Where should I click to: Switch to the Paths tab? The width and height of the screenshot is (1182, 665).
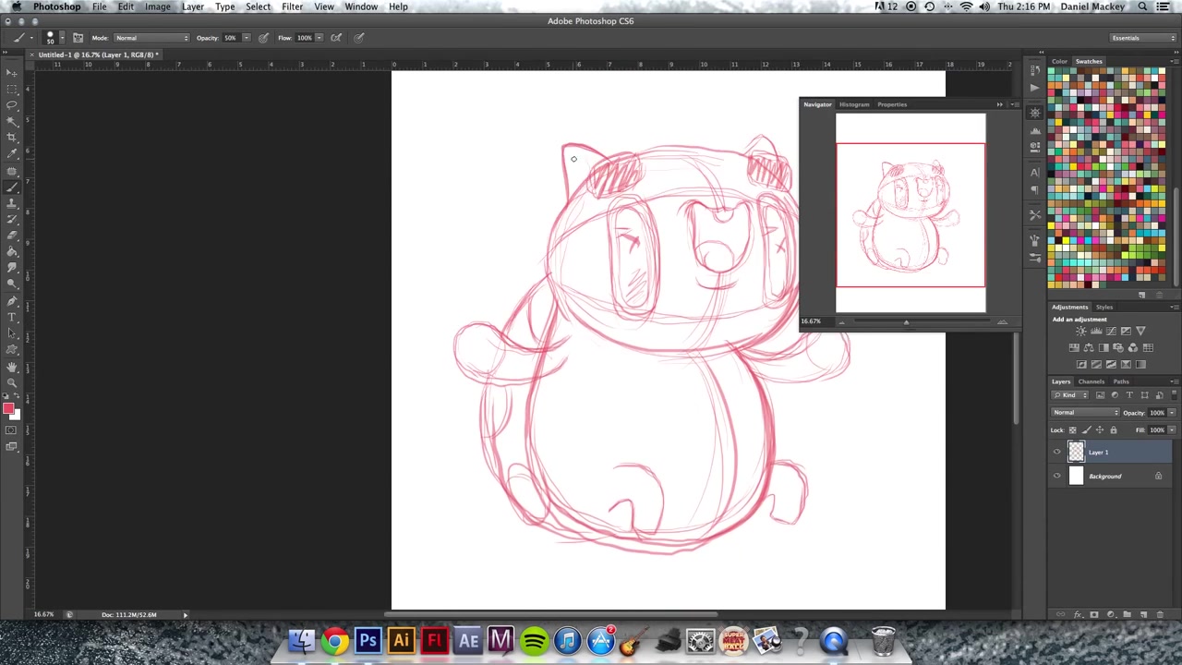pos(1121,381)
